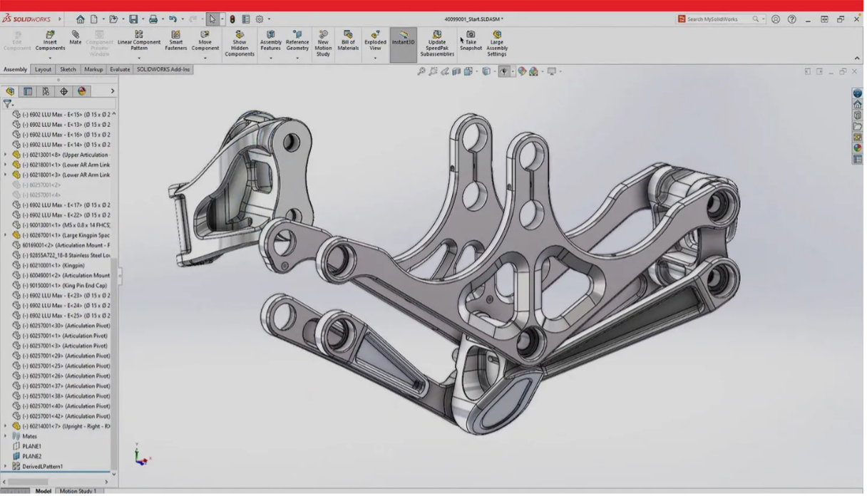Screen dimensions: 867x496
Task: Click the tree filter funnel icon
Action: (8, 104)
